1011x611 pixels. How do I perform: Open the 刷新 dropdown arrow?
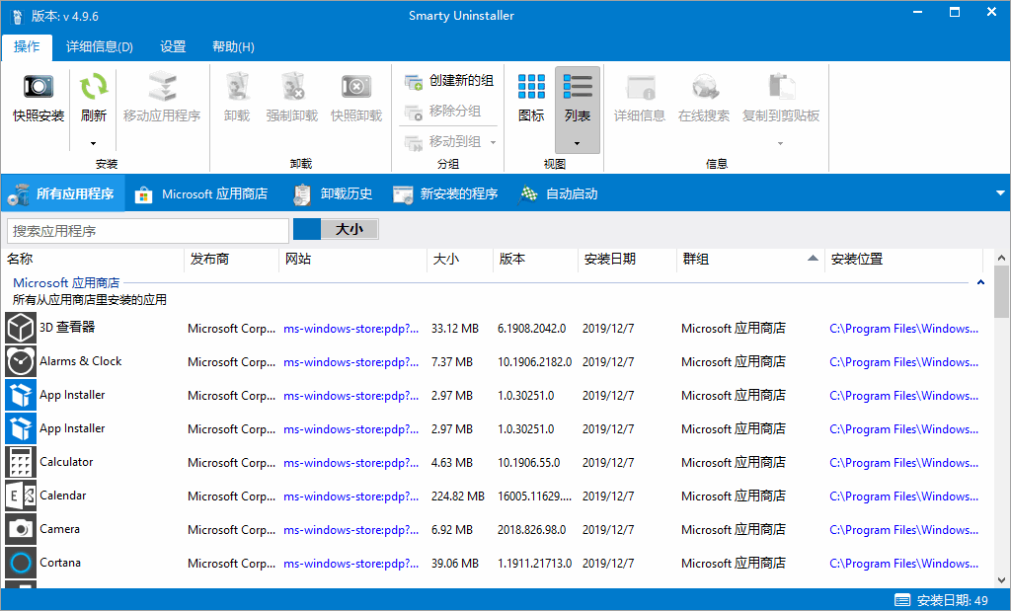[94, 143]
